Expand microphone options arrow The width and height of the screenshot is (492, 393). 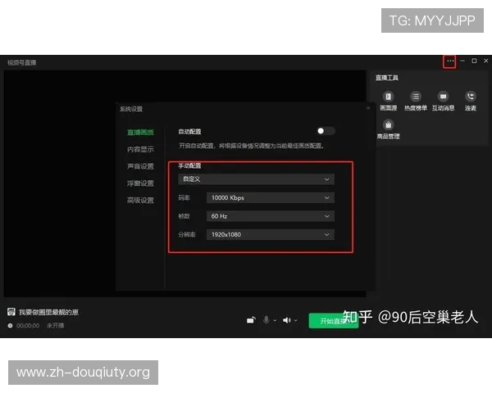coord(275,320)
